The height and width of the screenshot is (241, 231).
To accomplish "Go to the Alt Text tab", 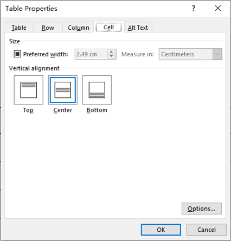I will [x=138, y=28].
